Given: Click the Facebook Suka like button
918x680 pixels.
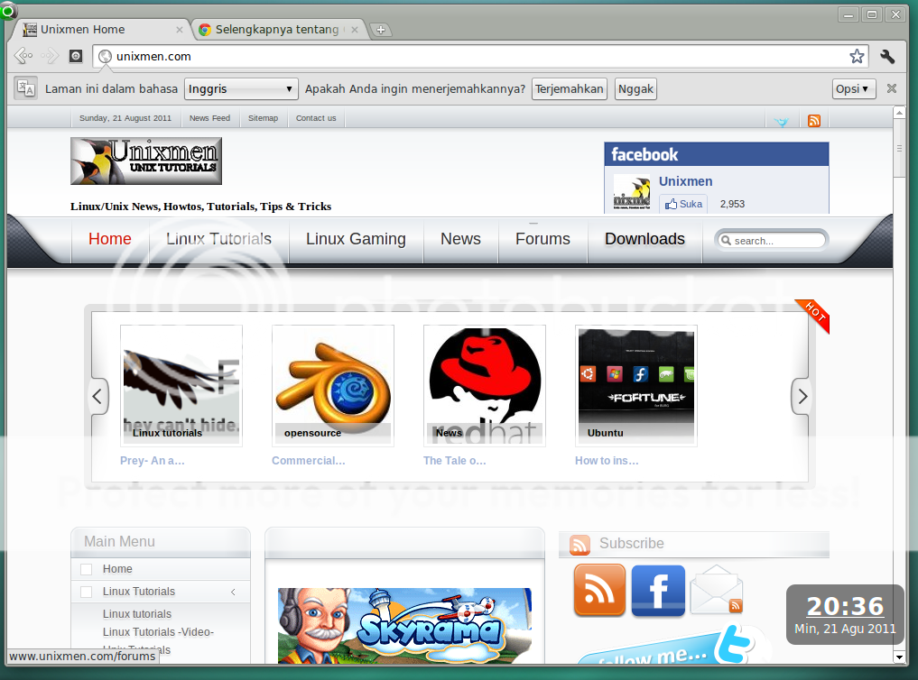Looking at the screenshot, I should [683, 204].
